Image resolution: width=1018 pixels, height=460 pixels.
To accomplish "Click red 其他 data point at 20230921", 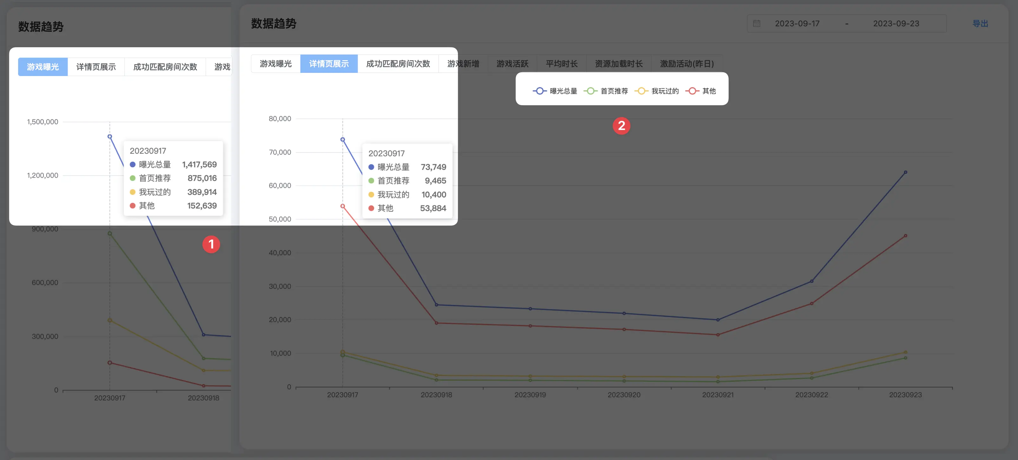I will pyautogui.click(x=718, y=335).
